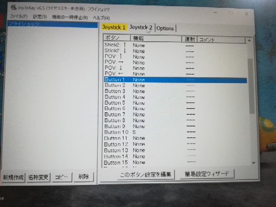The width and height of the screenshot is (276, 207).
Task: Switch to the Joystick 1 tab
Action: pyautogui.click(x=114, y=27)
